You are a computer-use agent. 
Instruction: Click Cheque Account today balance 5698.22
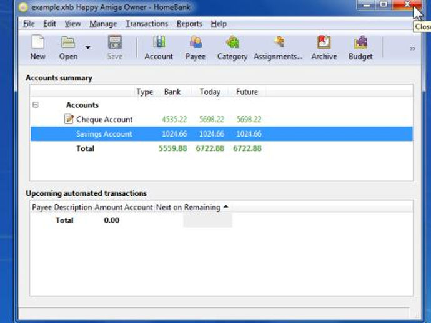[212, 119]
